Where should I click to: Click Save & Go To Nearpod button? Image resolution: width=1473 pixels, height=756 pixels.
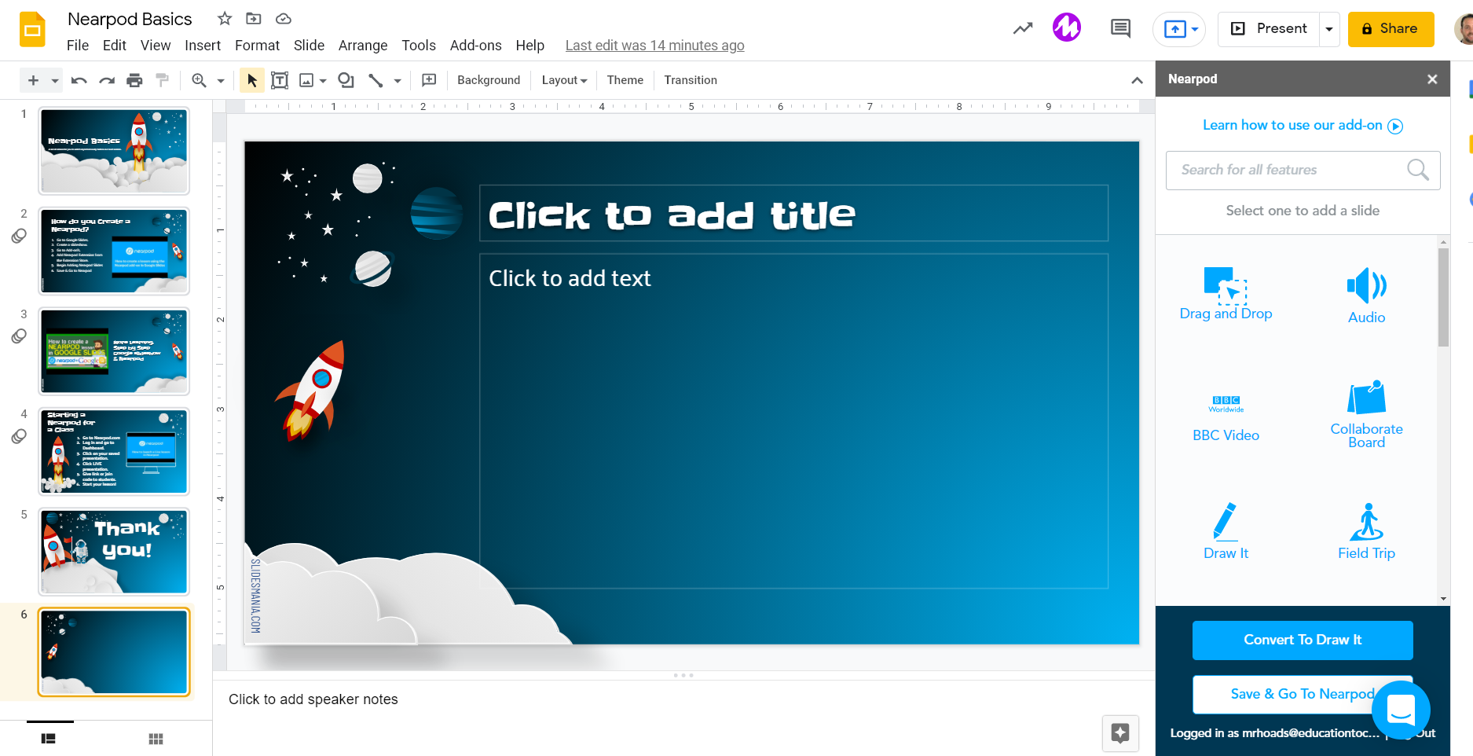click(x=1303, y=694)
